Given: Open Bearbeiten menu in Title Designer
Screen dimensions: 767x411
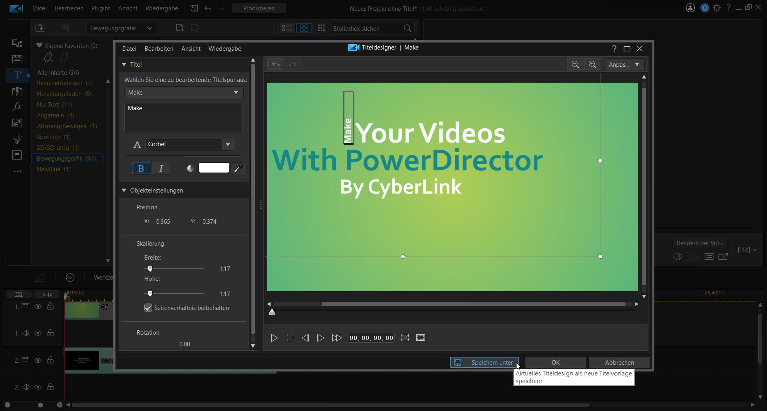Looking at the screenshot, I should 159,48.
